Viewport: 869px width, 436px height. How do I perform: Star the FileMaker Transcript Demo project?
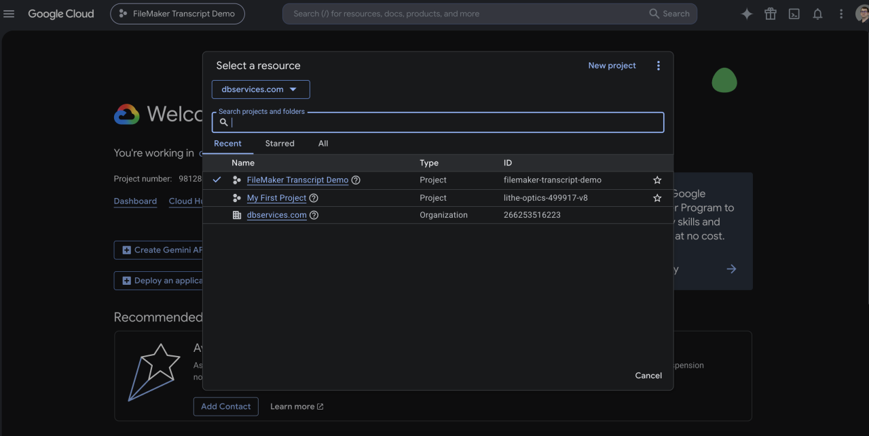coord(657,180)
